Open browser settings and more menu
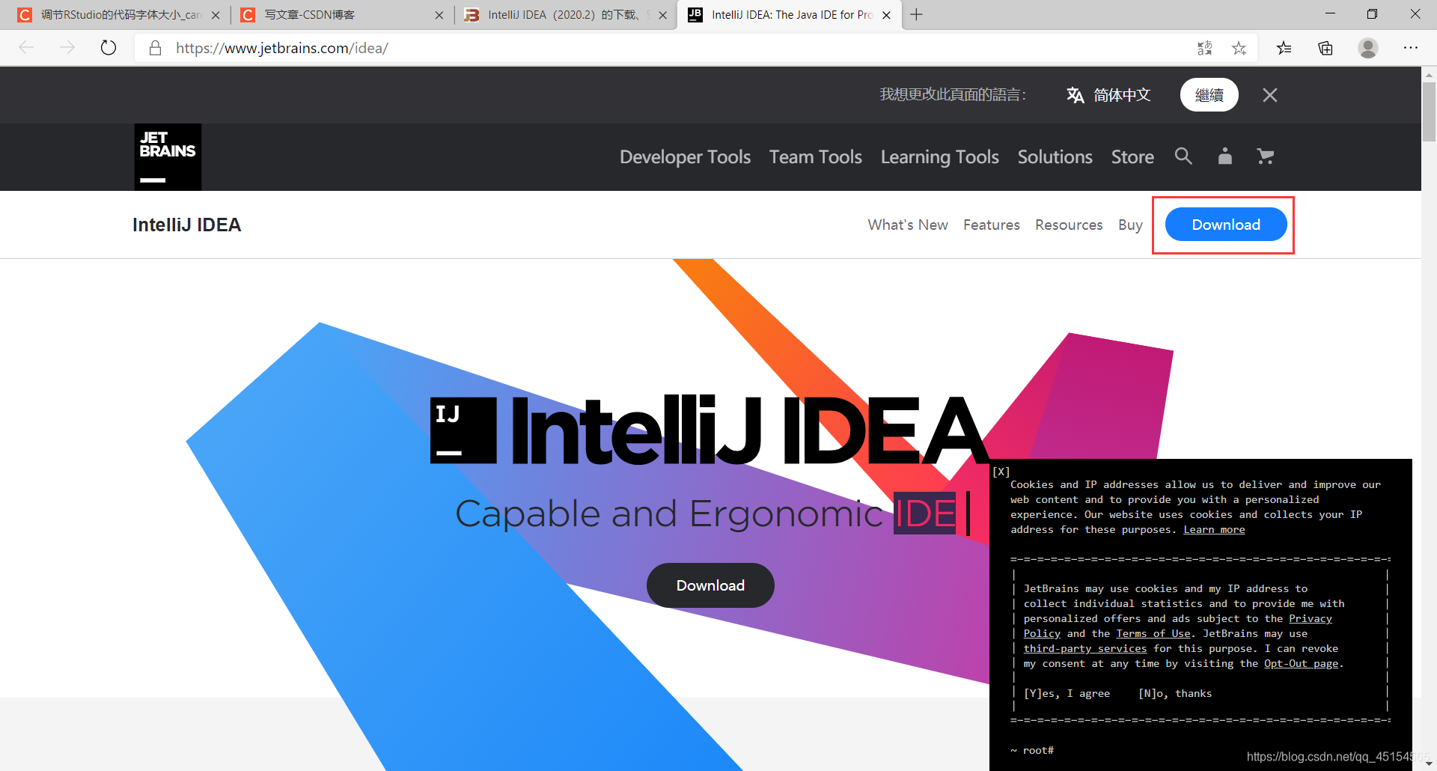 pyautogui.click(x=1411, y=48)
